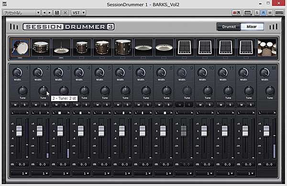Toggle the R automation read button
The height and width of the screenshot is (186, 287).
click(x=264, y=12)
